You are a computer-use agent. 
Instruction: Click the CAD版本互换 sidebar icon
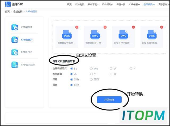(15, 65)
